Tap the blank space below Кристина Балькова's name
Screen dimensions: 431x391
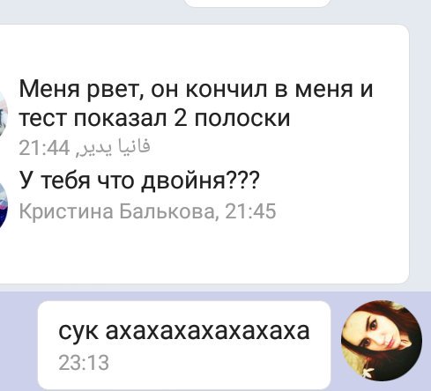tap(205, 253)
